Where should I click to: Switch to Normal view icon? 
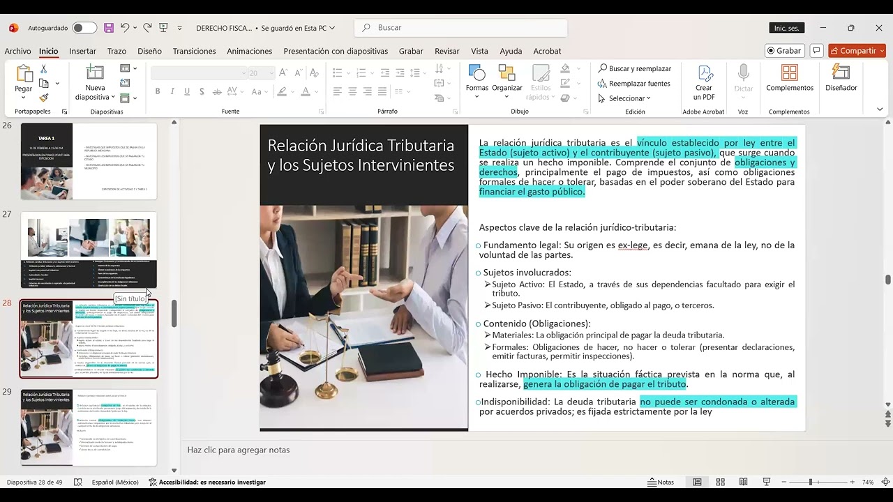tap(697, 482)
